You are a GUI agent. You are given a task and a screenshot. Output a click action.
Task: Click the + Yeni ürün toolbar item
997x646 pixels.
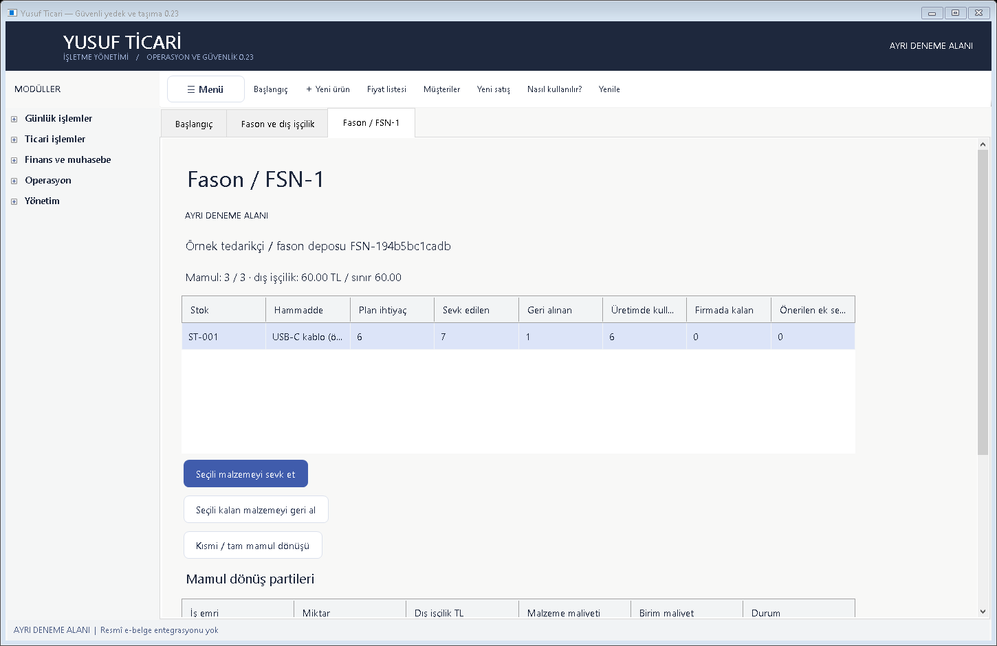(328, 89)
